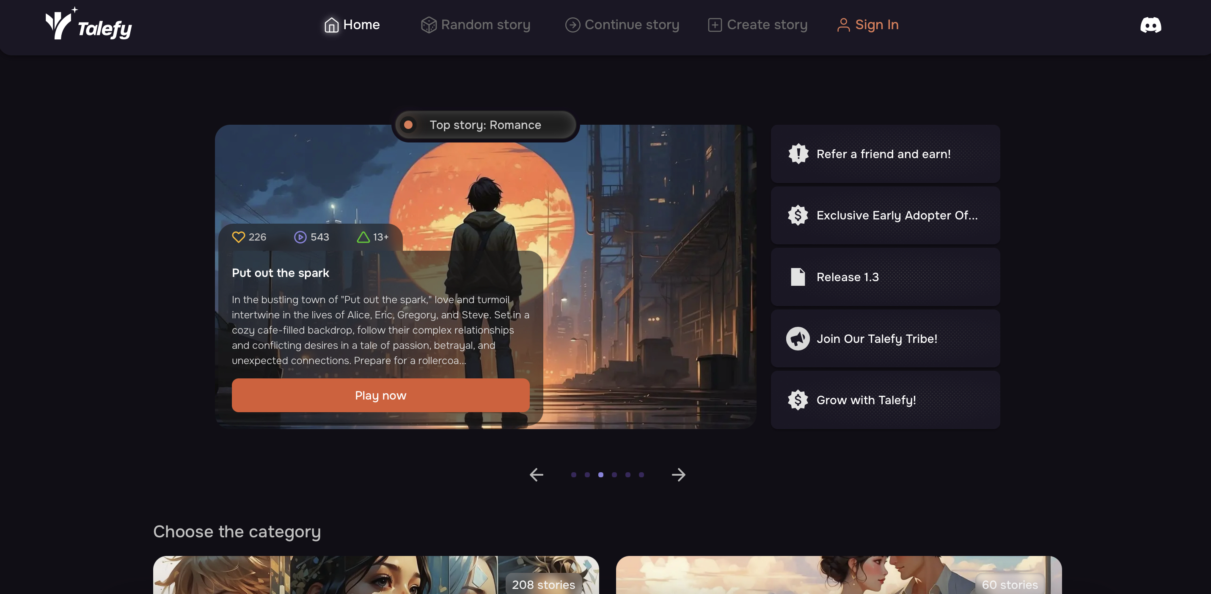Click the story description paragraph
Screen dimensions: 1211x594
(x=380, y=330)
